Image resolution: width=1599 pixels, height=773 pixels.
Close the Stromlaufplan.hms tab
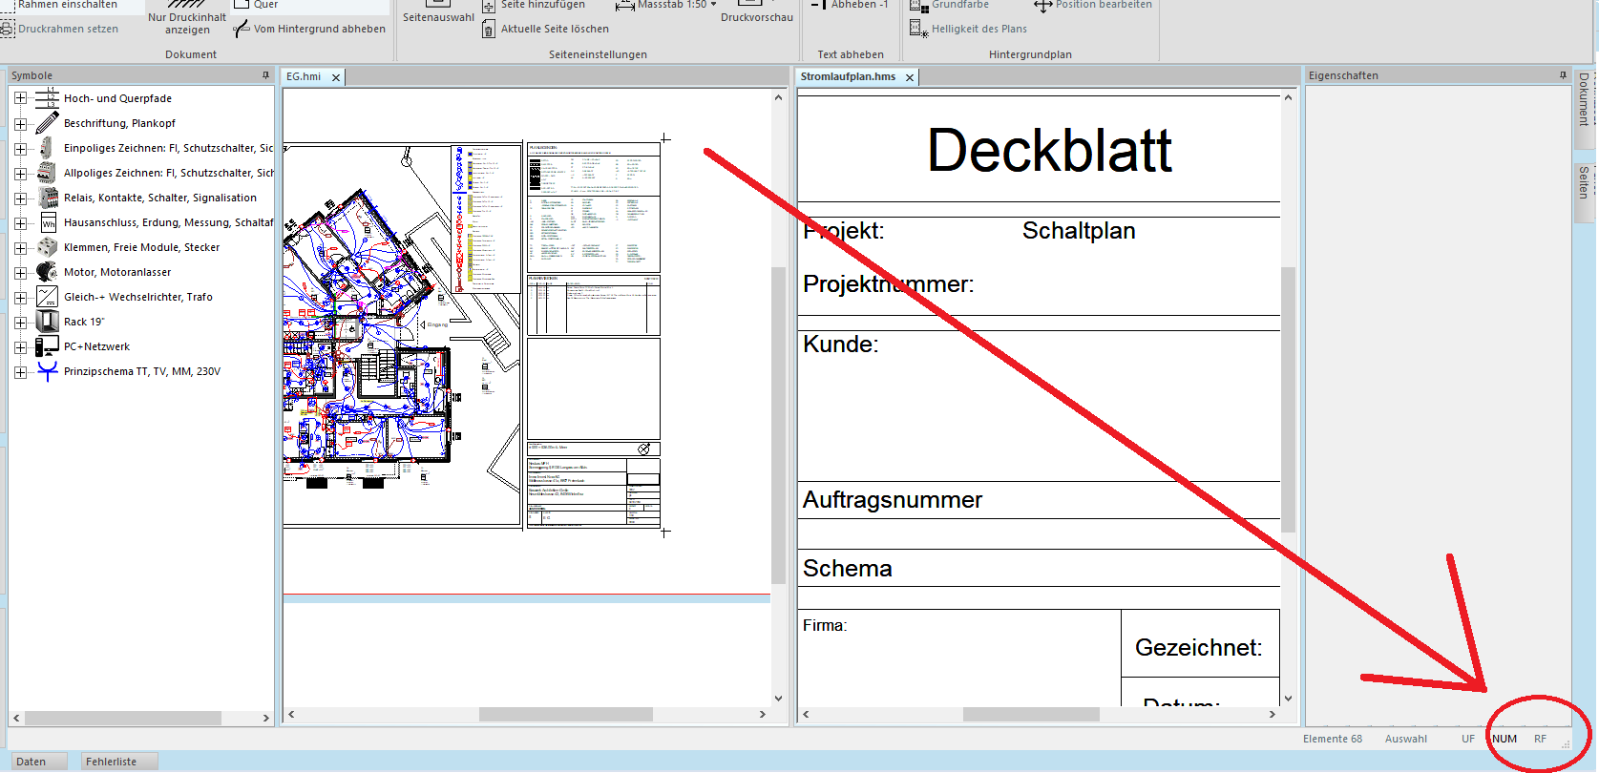pyautogui.click(x=910, y=77)
